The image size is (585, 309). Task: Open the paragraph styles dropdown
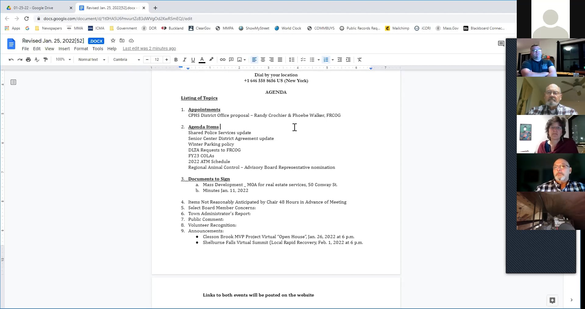[91, 60]
